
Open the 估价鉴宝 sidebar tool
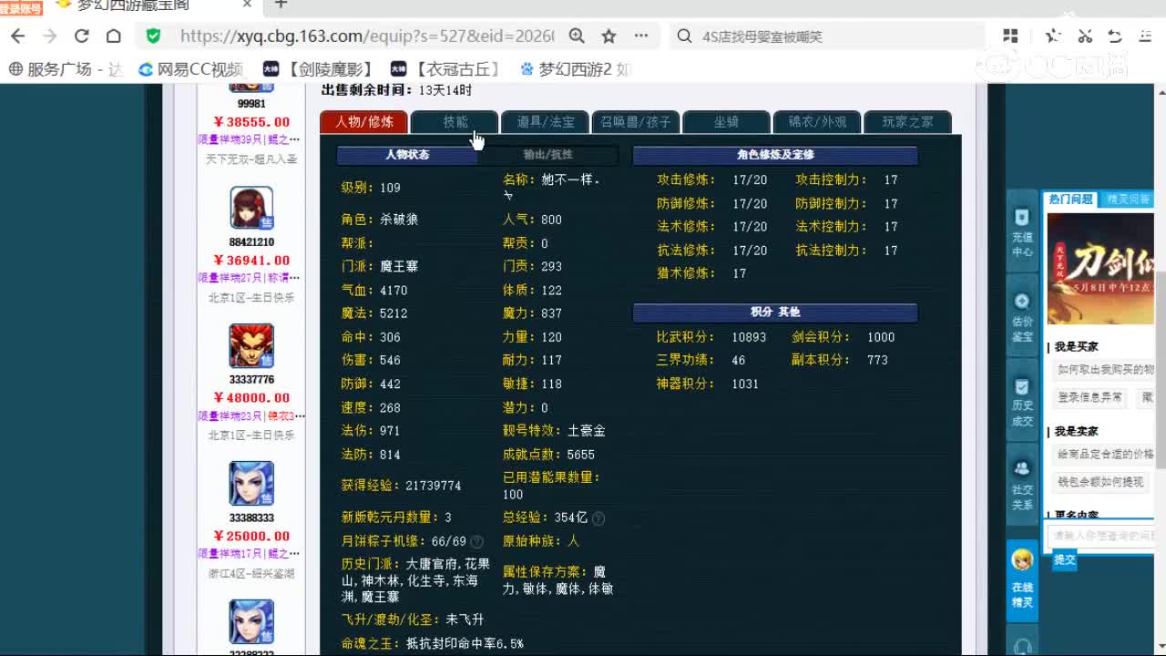1022,315
